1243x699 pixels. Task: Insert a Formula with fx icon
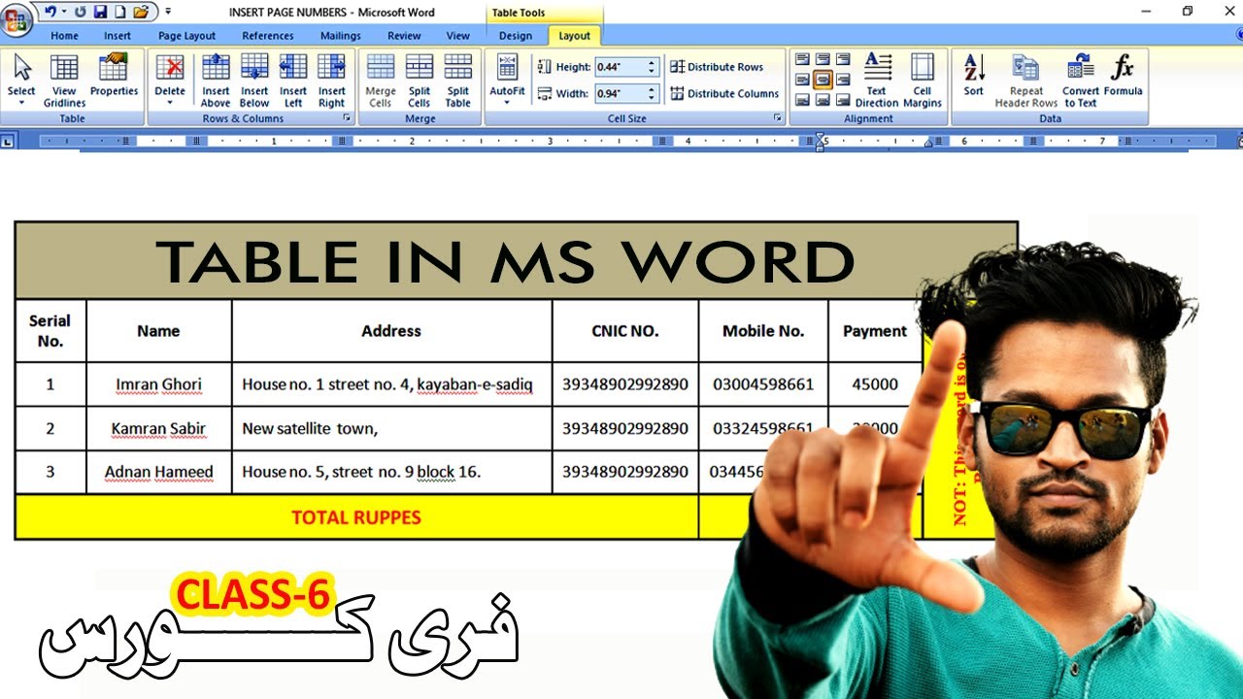[x=1124, y=75]
